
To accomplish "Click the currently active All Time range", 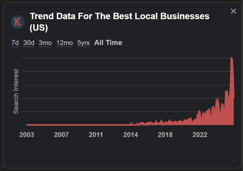I will (108, 42).
